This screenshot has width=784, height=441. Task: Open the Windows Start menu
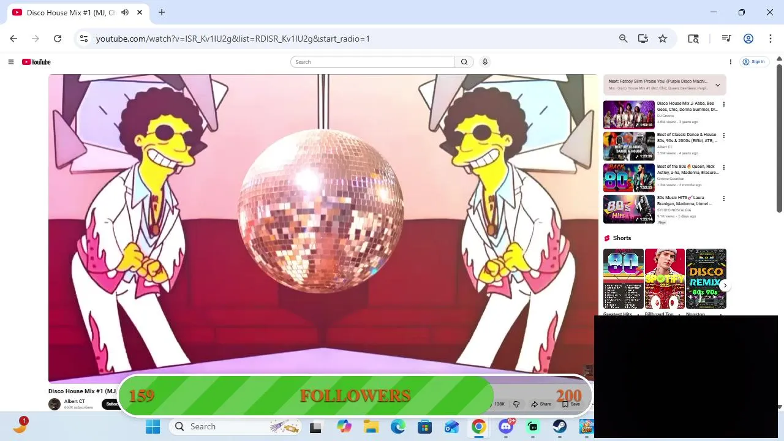pos(153,426)
